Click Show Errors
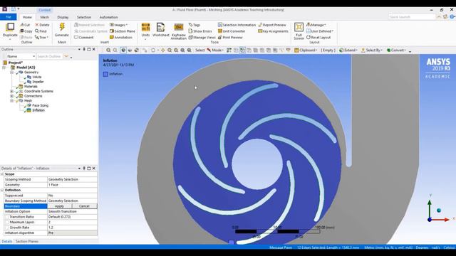The width and height of the screenshot is (456, 256). [x=200, y=31]
